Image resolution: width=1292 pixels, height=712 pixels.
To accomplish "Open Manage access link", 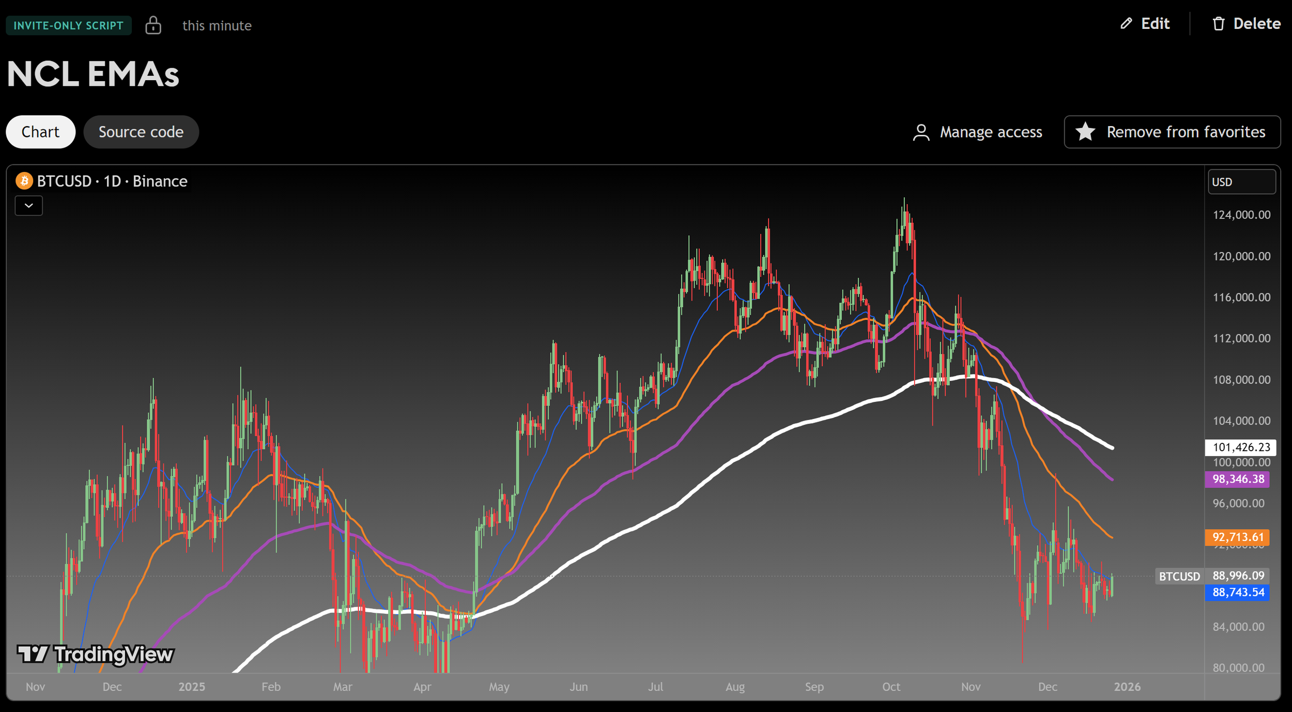I will click(x=990, y=132).
